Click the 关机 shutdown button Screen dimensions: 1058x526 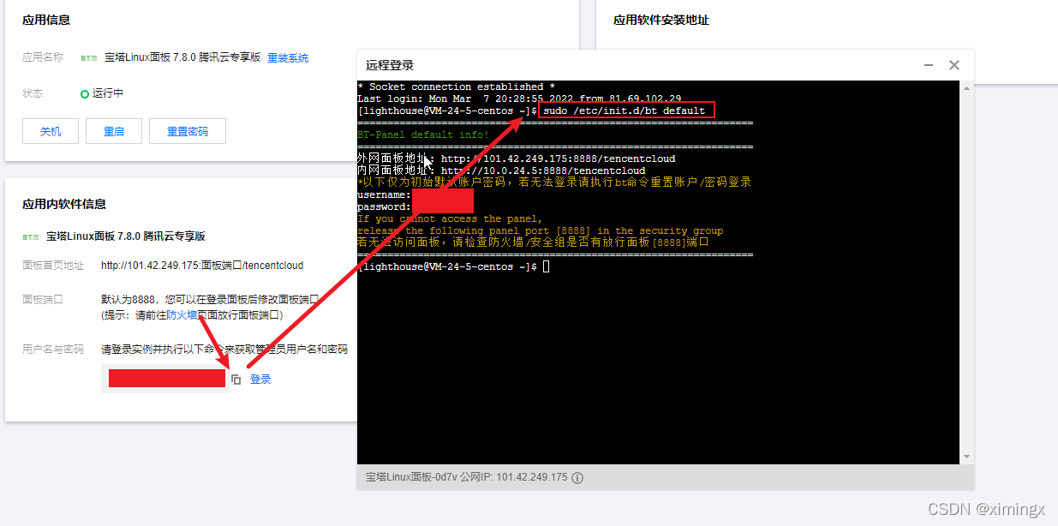51,131
